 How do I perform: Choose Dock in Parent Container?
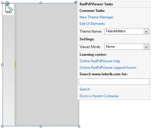pyautogui.click(x=99, y=96)
